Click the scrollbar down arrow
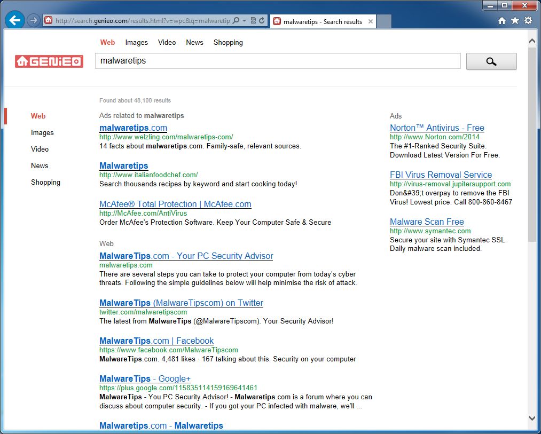Image resolution: width=541 pixels, height=434 pixels. [x=532, y=418]
